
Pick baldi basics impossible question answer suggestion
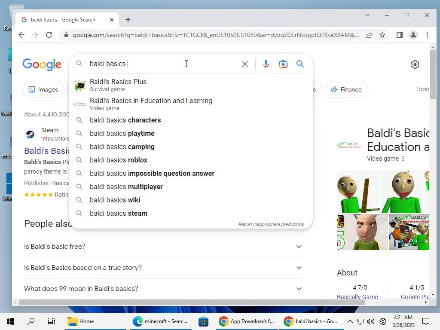pos(191,174)
